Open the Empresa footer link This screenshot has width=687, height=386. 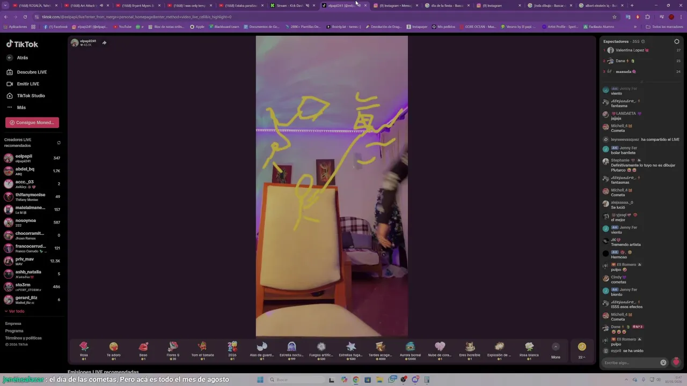pyautogui.click(x=13, y=323)
